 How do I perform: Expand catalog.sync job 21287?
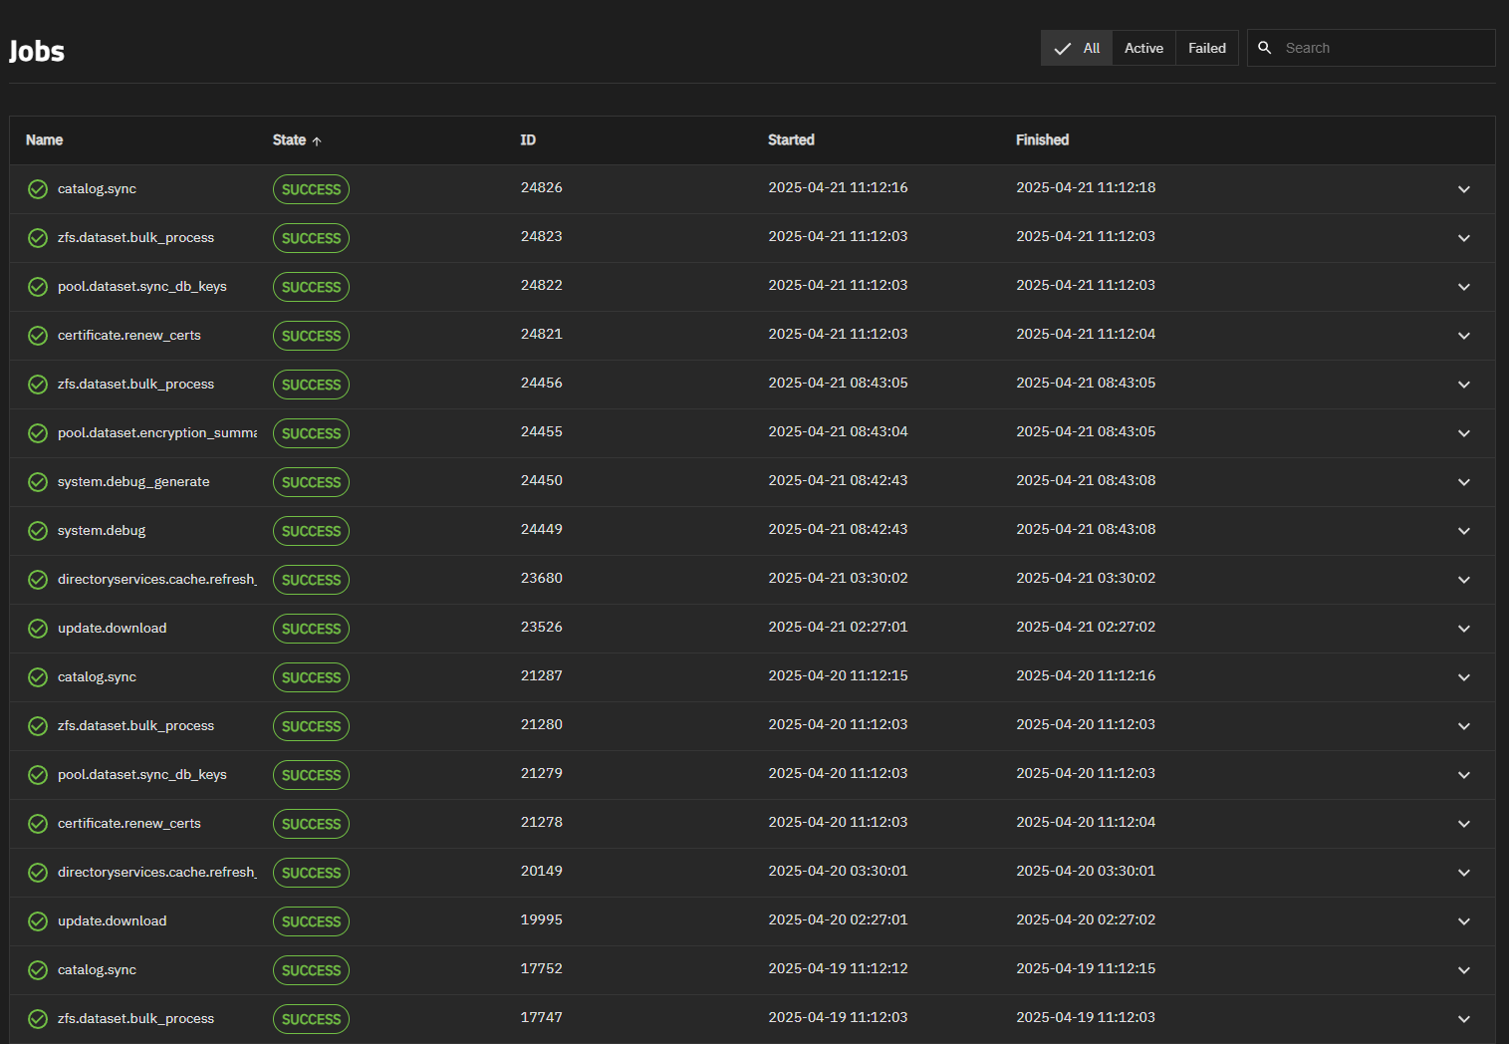click(x=1464, y=677)
